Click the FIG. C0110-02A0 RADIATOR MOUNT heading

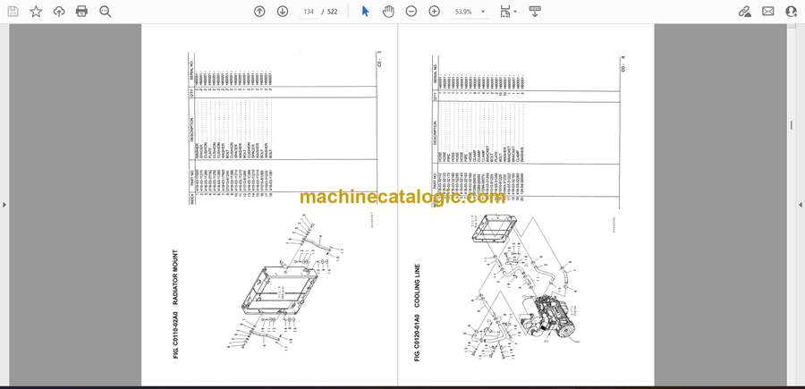[x=175, y=304]
